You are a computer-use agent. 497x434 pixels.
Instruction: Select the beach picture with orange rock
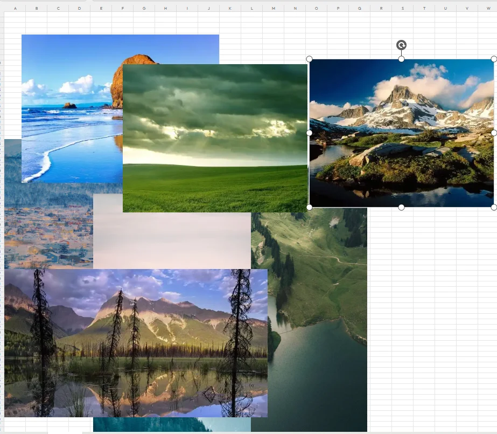click(72, 108)
